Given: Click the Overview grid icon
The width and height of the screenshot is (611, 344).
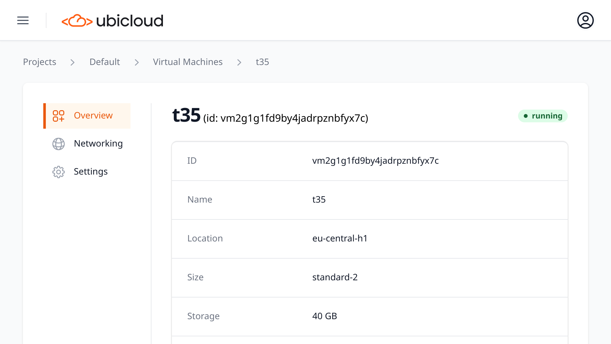Looking at the screenshot, I should pyautogui.click(x=59, y=116).
